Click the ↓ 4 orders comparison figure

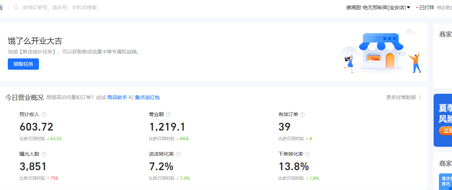(309, 138)
